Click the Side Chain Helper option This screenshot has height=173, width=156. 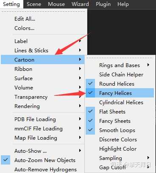pyautogui.click(x=120, y=74)
